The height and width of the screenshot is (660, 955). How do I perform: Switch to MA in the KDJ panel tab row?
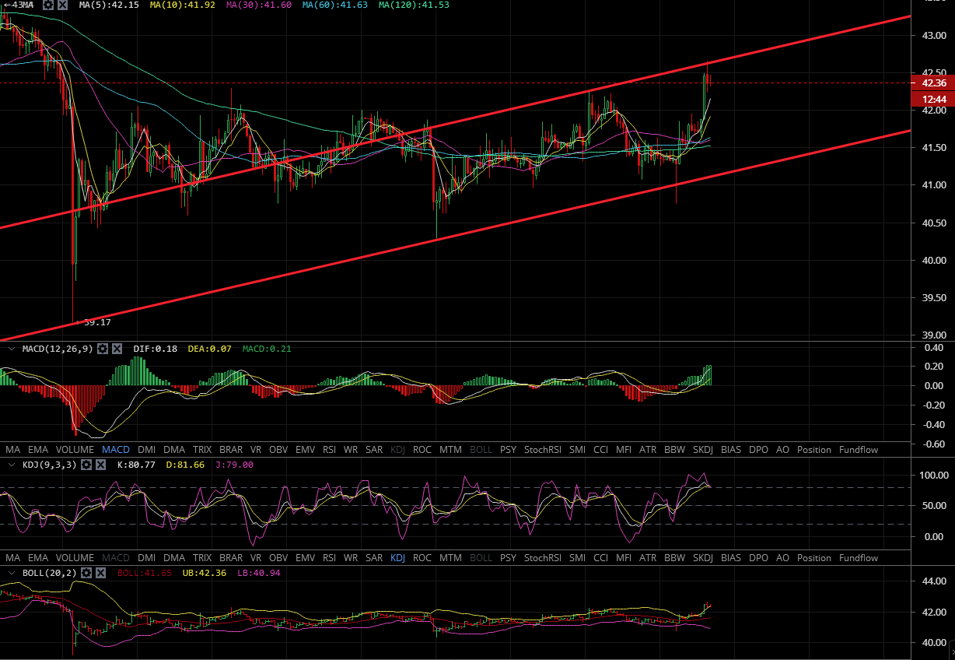pos(12,558)
